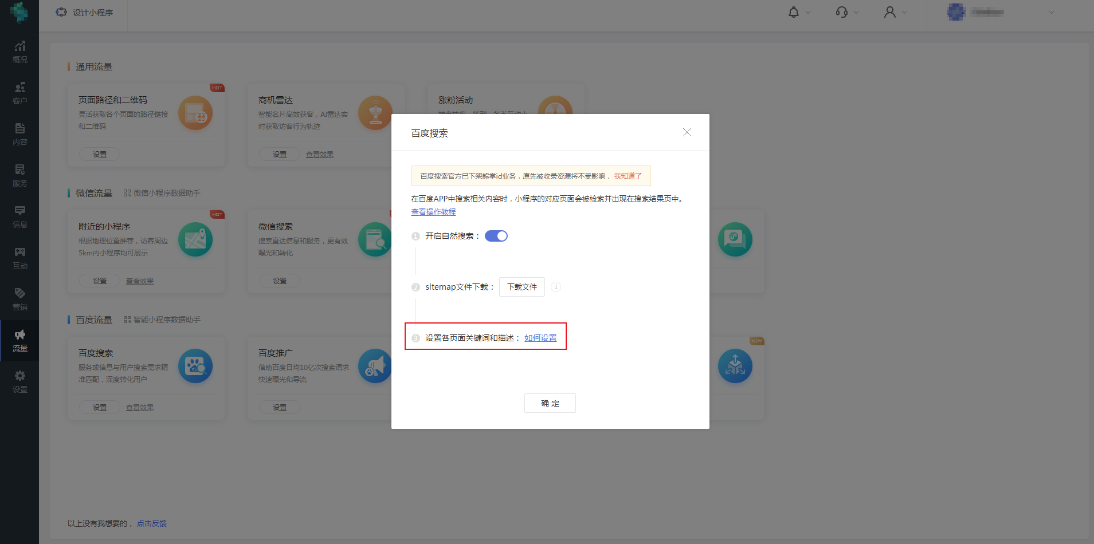The height and width of the screenshot is (544, 1094).
Task: Open 信息 in the sidebar
Action: [x=19, y=216]
